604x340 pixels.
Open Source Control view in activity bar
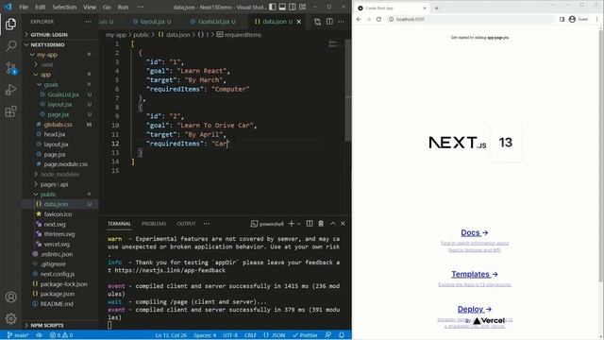click(x=10, y=68)
